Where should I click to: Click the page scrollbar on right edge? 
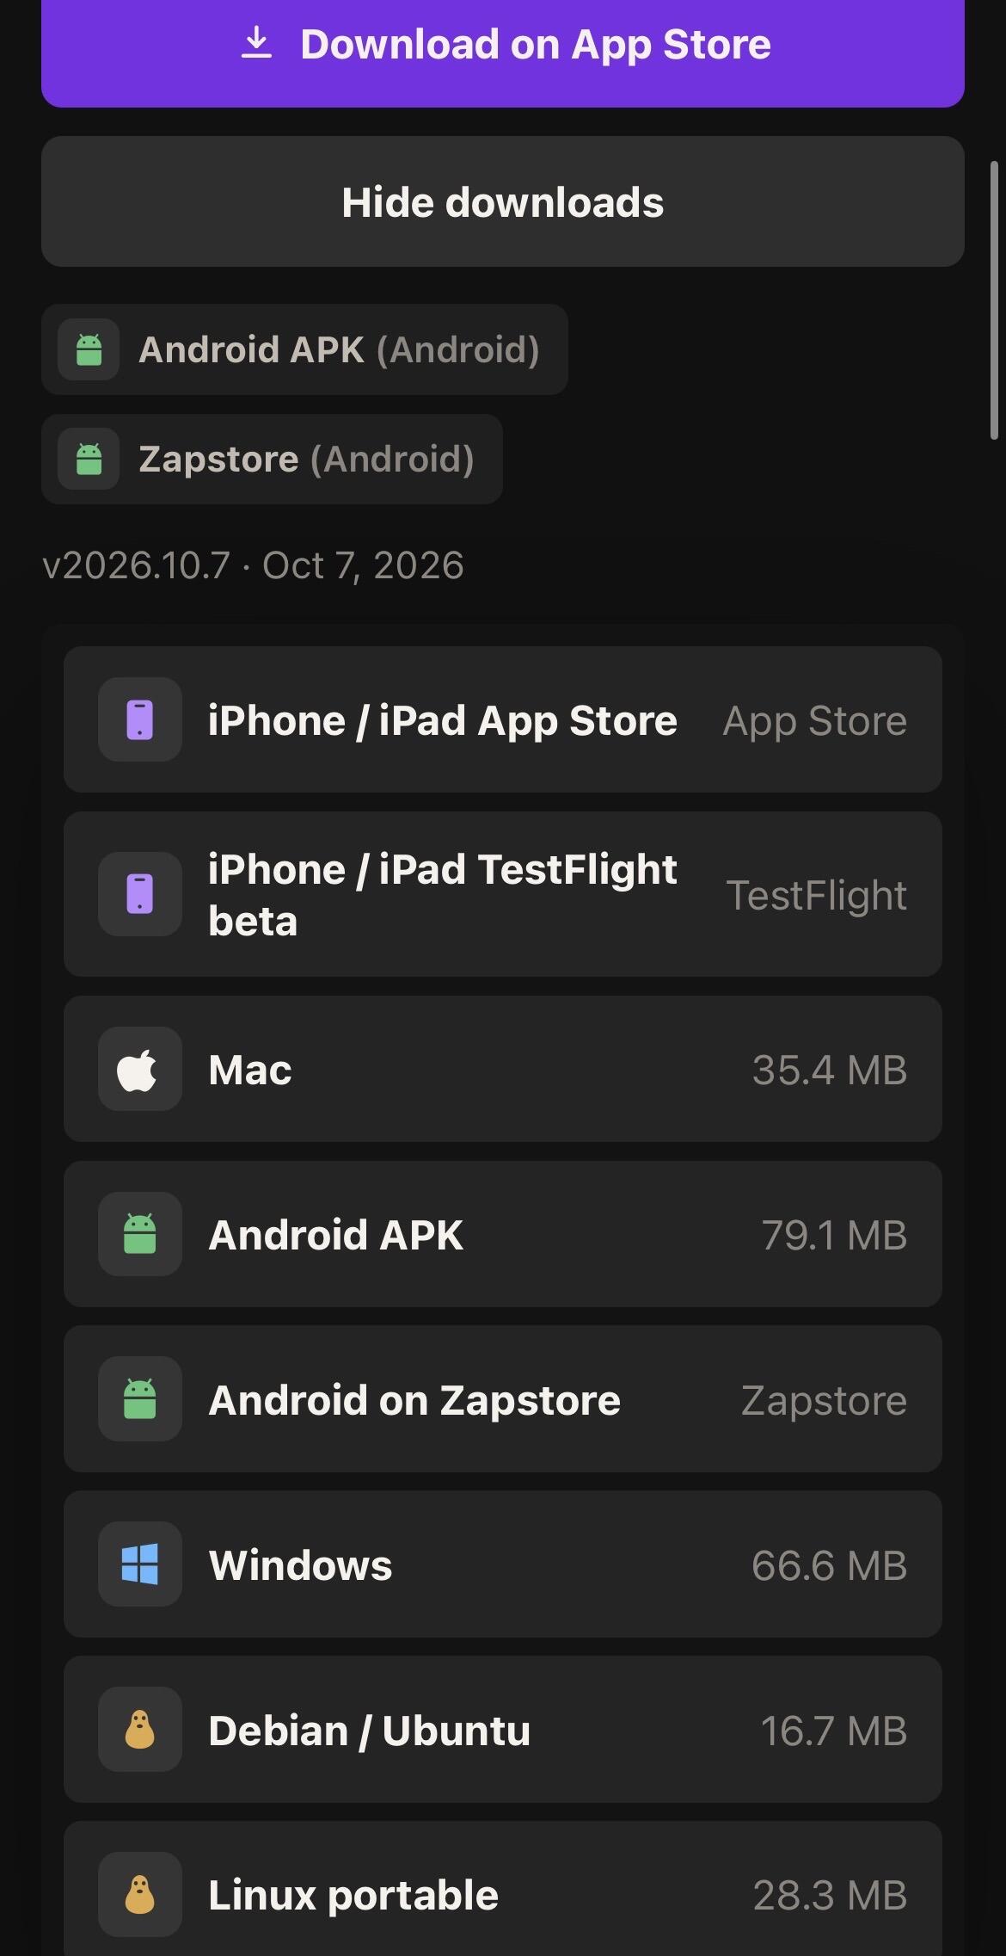995,300
